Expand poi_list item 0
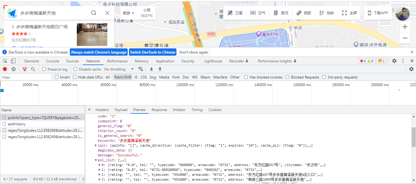This screenshot has height=184, width=416. pos(100,165)
